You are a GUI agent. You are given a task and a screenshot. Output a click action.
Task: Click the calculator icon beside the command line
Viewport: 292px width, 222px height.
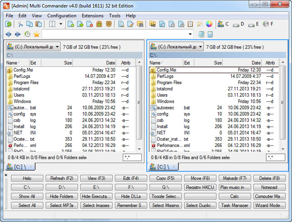tap(210, 34)
